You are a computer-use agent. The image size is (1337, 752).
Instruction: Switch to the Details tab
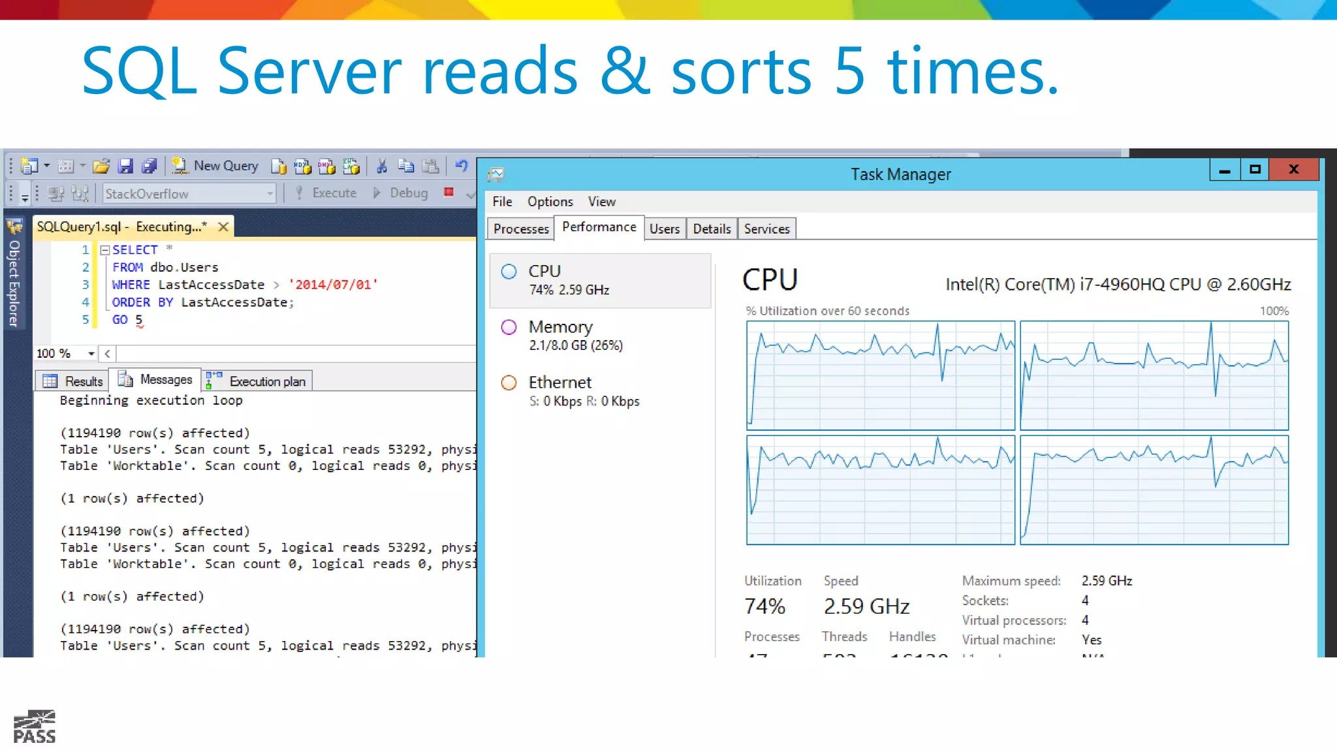711,228
